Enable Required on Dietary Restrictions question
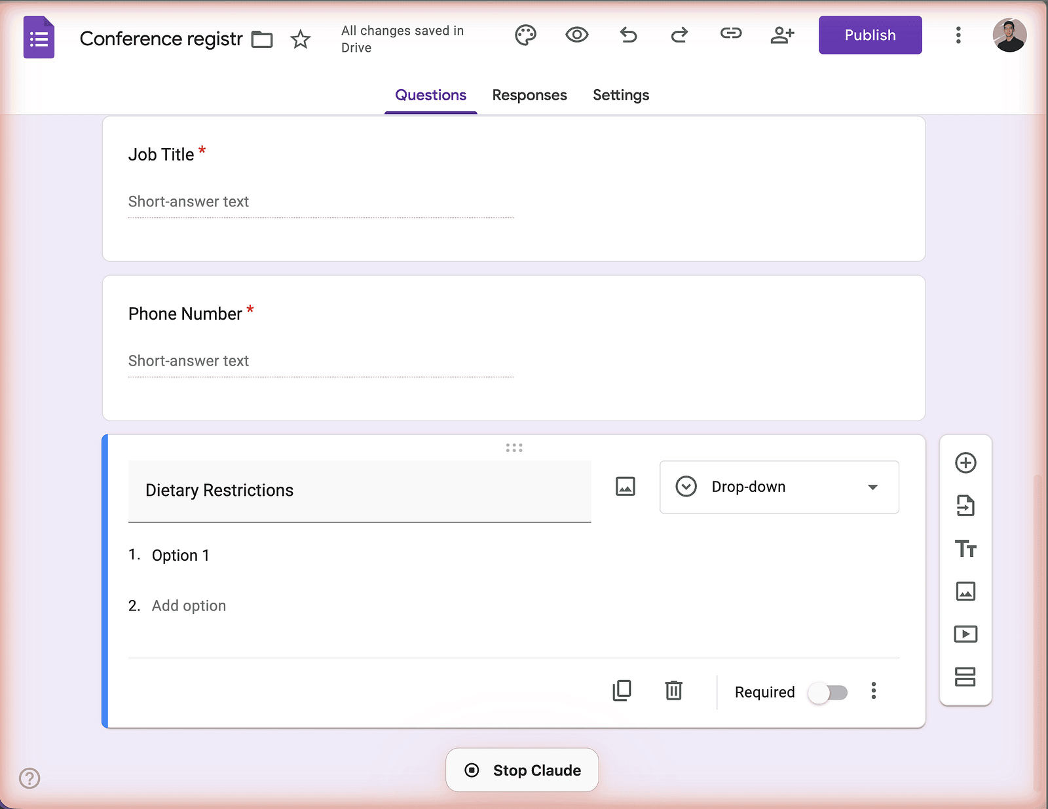The width and height of the screenshot is (1048, 809). pos(828,692)
